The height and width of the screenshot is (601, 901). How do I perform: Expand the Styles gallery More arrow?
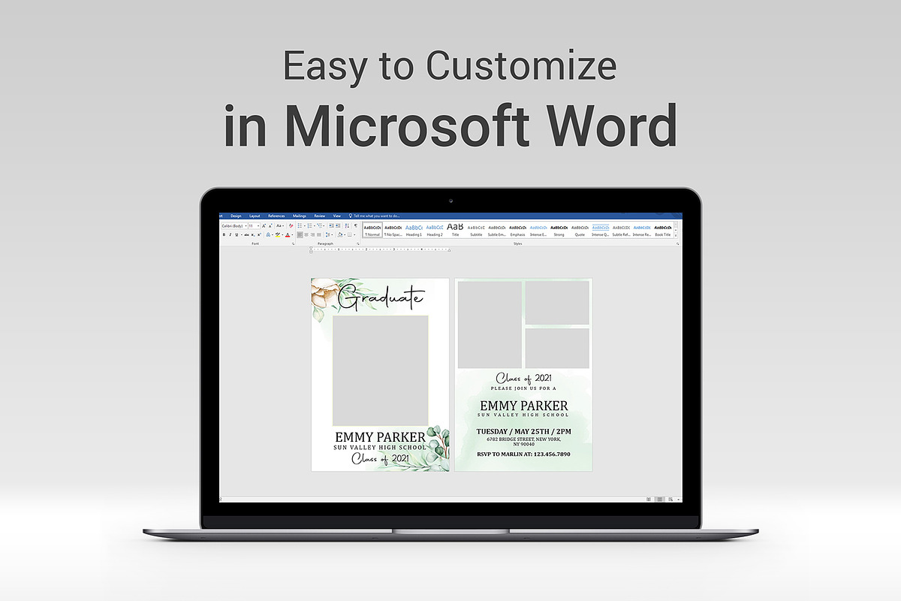tap(676, 235)
